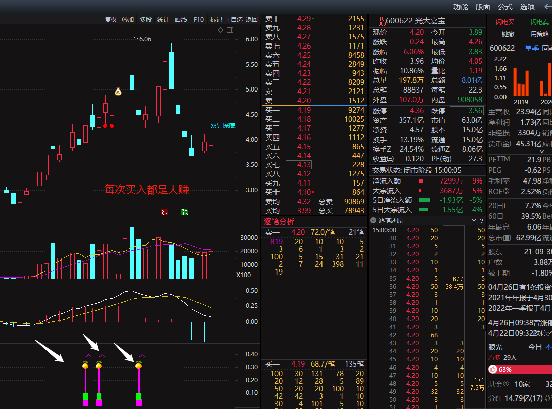Click the diamond icon above chart
This screenshot has height=409, width=552.
click(x=221, y=30)
